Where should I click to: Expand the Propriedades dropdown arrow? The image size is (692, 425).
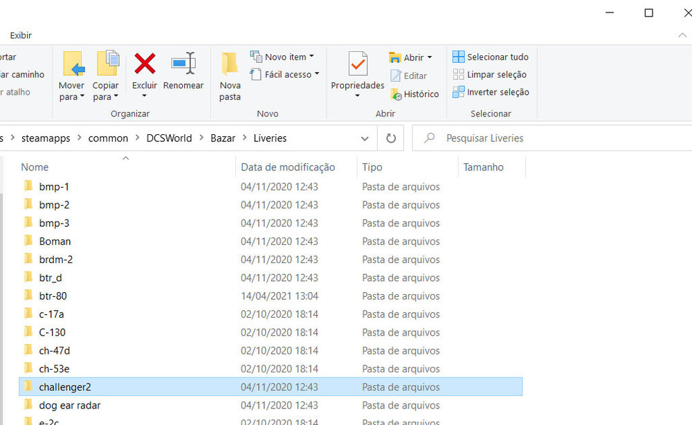358,96
